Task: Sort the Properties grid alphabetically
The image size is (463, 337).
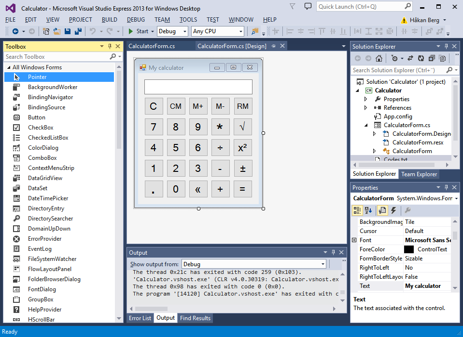Action: click(x=368, y=210)
